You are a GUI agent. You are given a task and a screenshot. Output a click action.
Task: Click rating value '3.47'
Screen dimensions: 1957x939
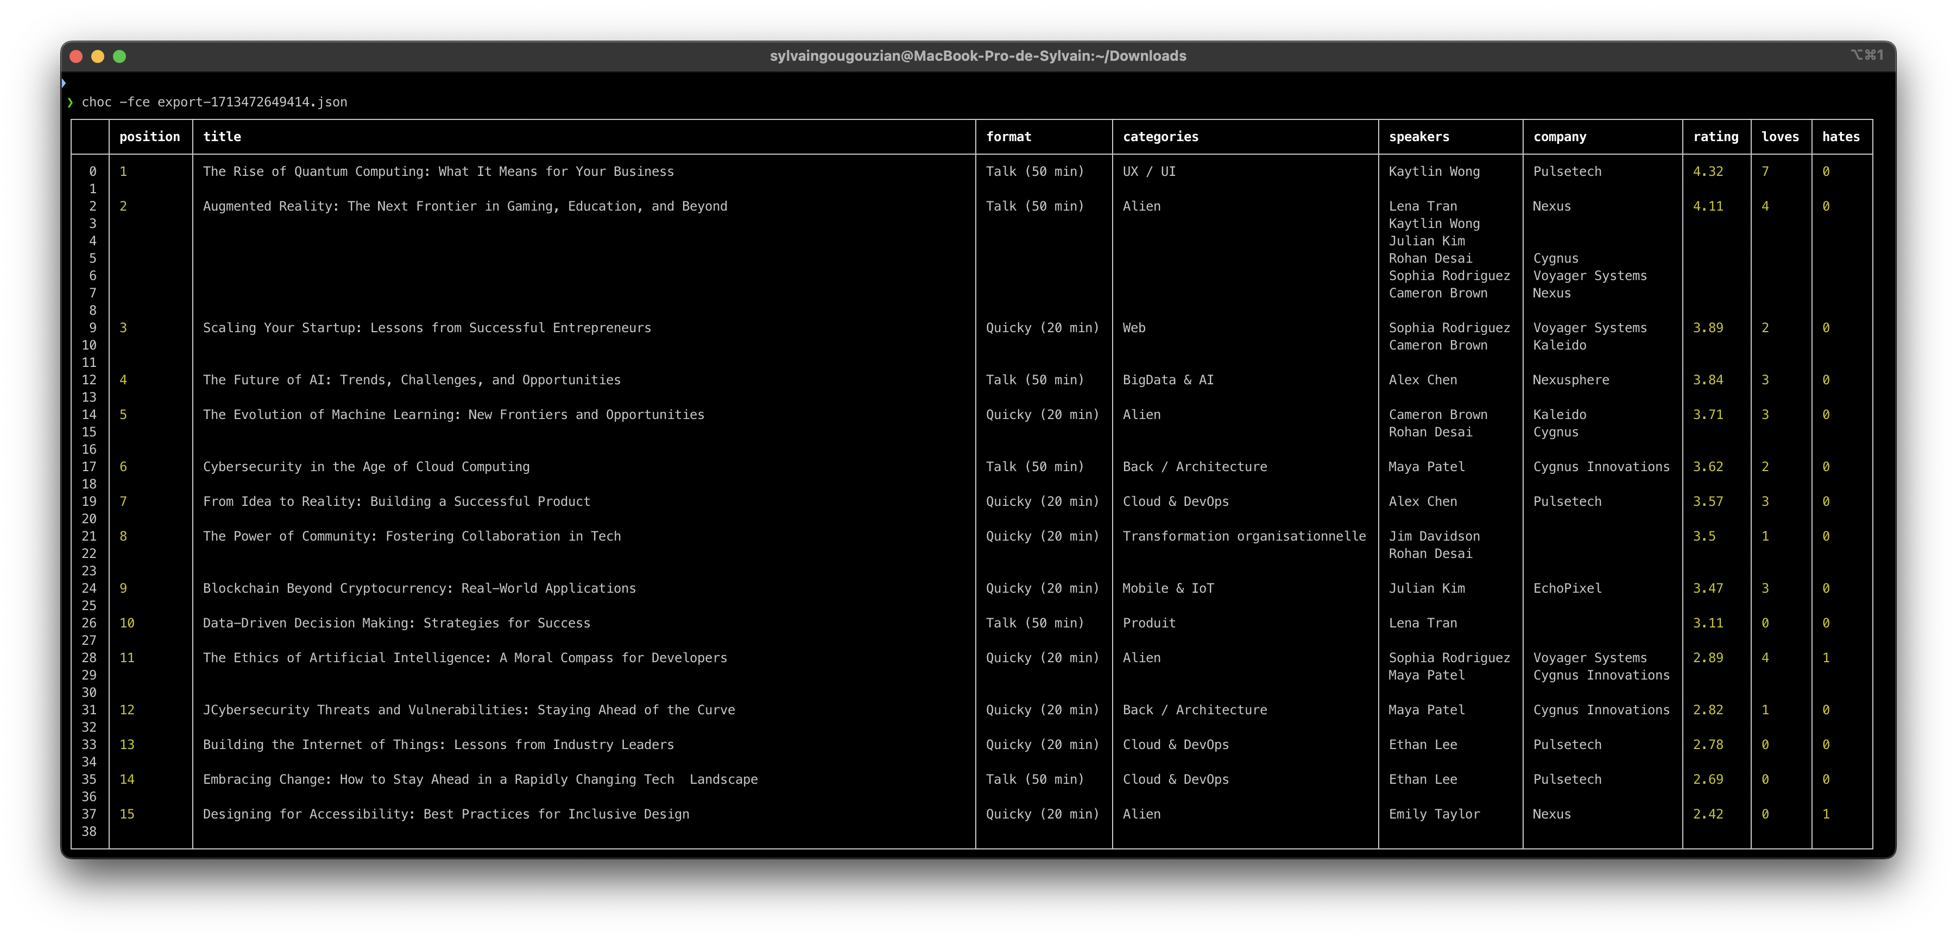[x=1708, y=588]
